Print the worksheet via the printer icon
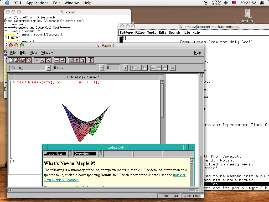Viewport: 269px width, 202px height. click(x=23, y=60)
